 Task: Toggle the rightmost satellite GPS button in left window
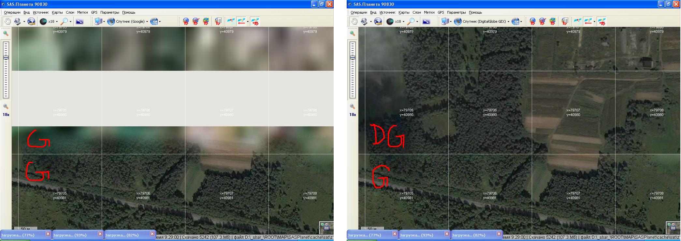click(255, 21)
